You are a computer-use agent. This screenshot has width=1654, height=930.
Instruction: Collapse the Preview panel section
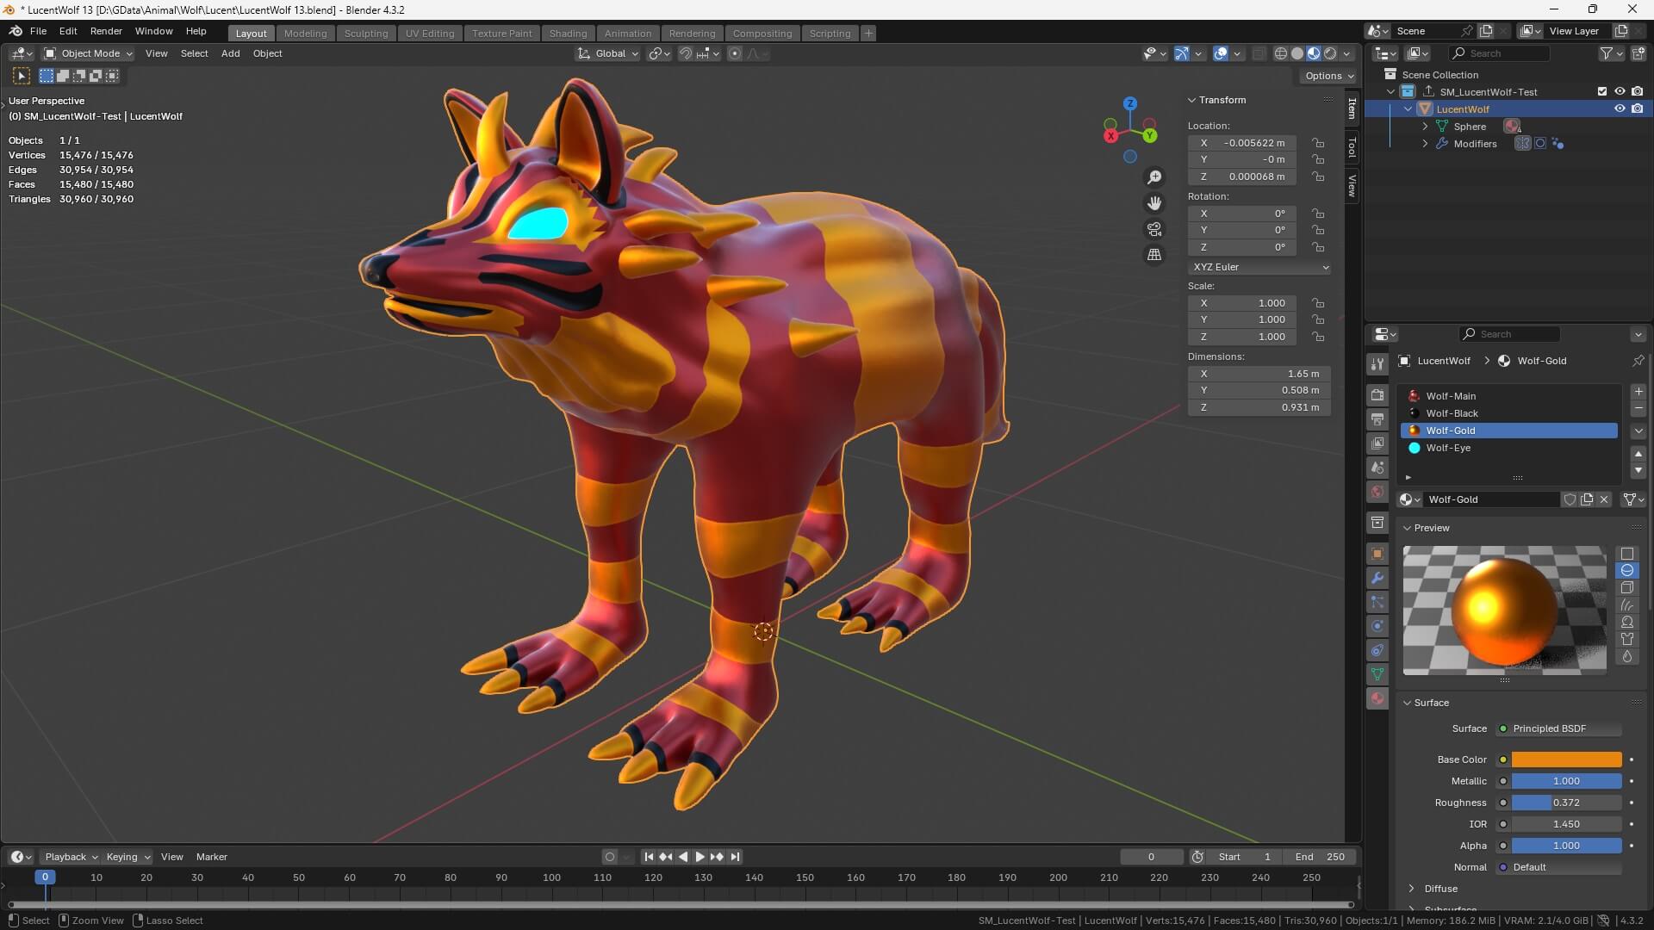(x=1409, y=528)
